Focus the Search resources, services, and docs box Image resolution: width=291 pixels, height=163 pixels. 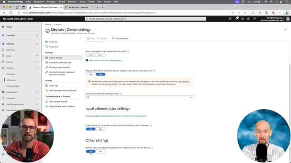click(145, 19)
